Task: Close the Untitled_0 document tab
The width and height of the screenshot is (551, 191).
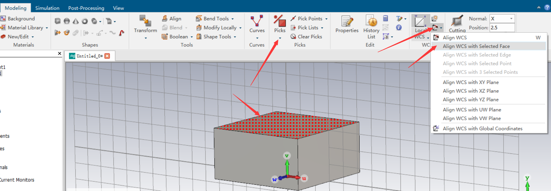Action: (x=107, y=56)
